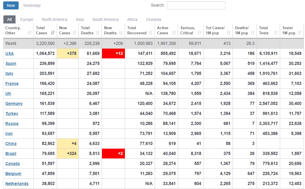Click Total Tests sort arrows
Image resolution: width=305 pixels, height=189 pixels.
[x=276, y=33]
